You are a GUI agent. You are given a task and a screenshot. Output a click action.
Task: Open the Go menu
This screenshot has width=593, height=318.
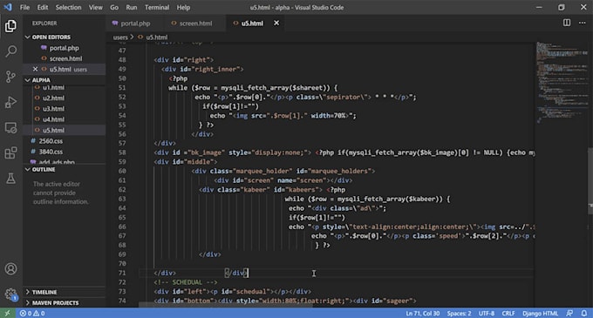point(114,7)
